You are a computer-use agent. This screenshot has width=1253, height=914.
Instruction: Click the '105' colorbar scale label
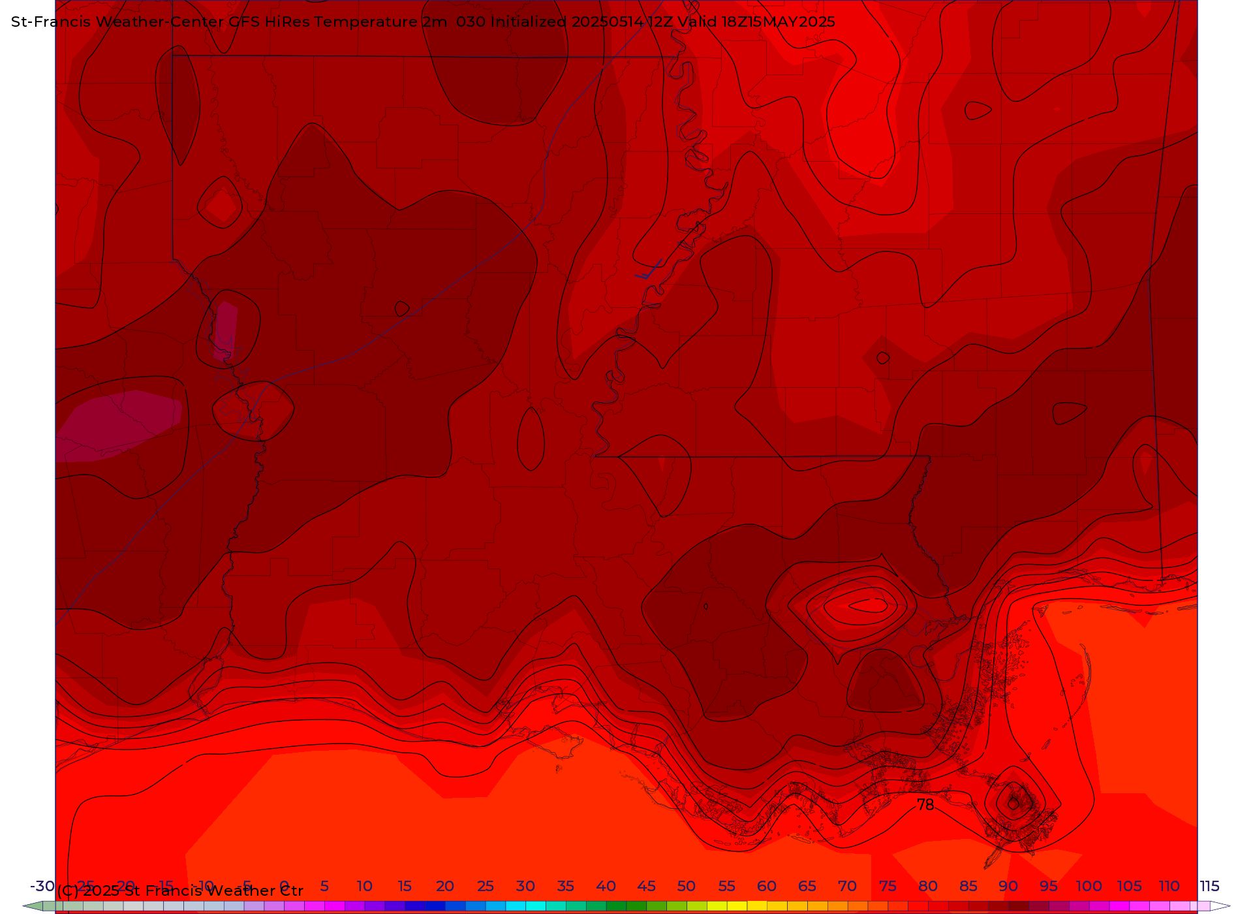click(1129, 886)
